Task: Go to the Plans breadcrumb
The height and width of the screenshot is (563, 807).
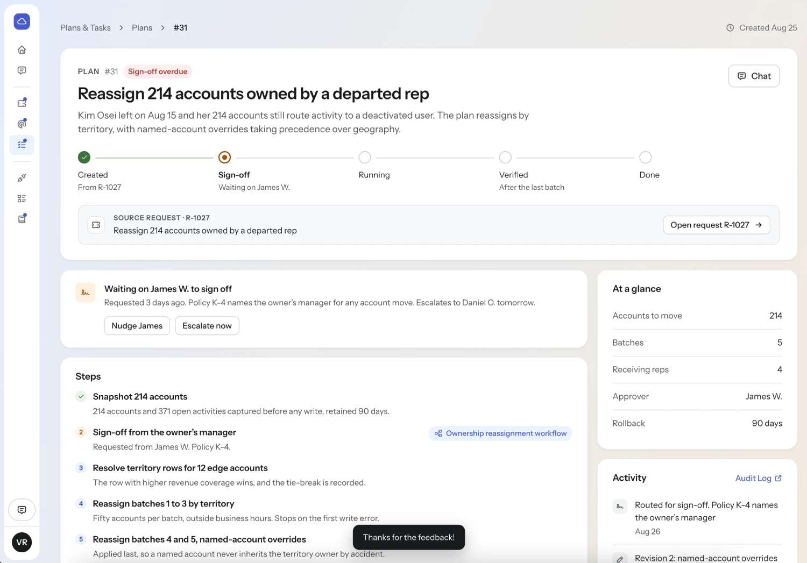Action: 142,28
